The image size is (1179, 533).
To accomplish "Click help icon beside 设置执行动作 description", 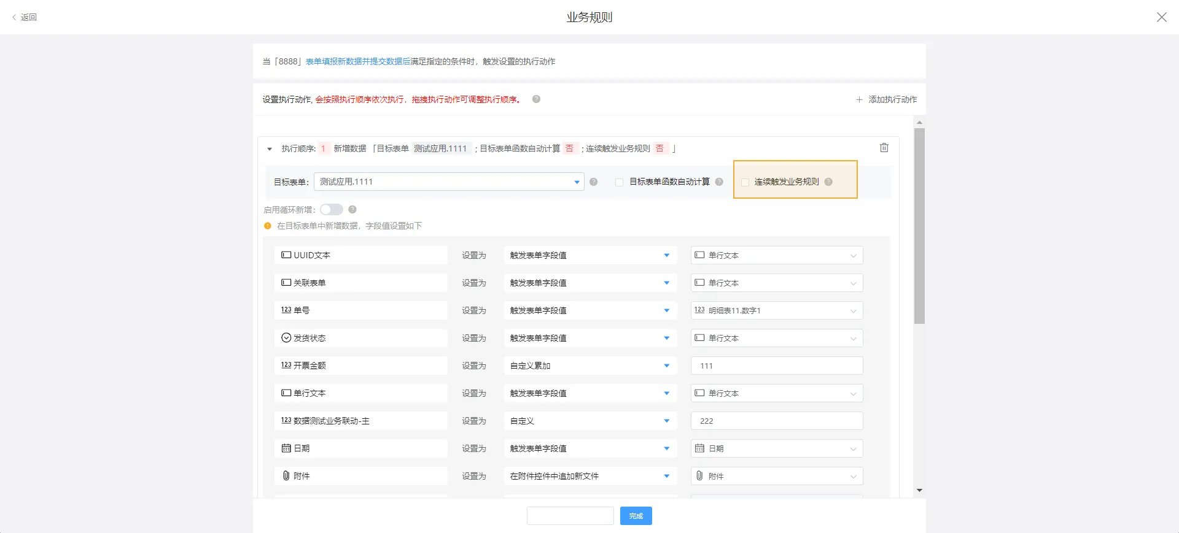I will click(x=536, y=99).
